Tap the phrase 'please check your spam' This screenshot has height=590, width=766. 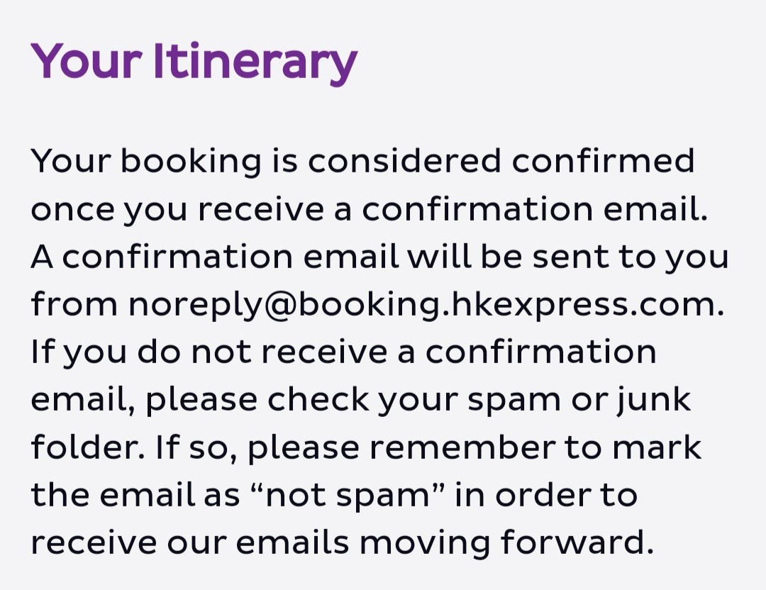tap(353, 401)
